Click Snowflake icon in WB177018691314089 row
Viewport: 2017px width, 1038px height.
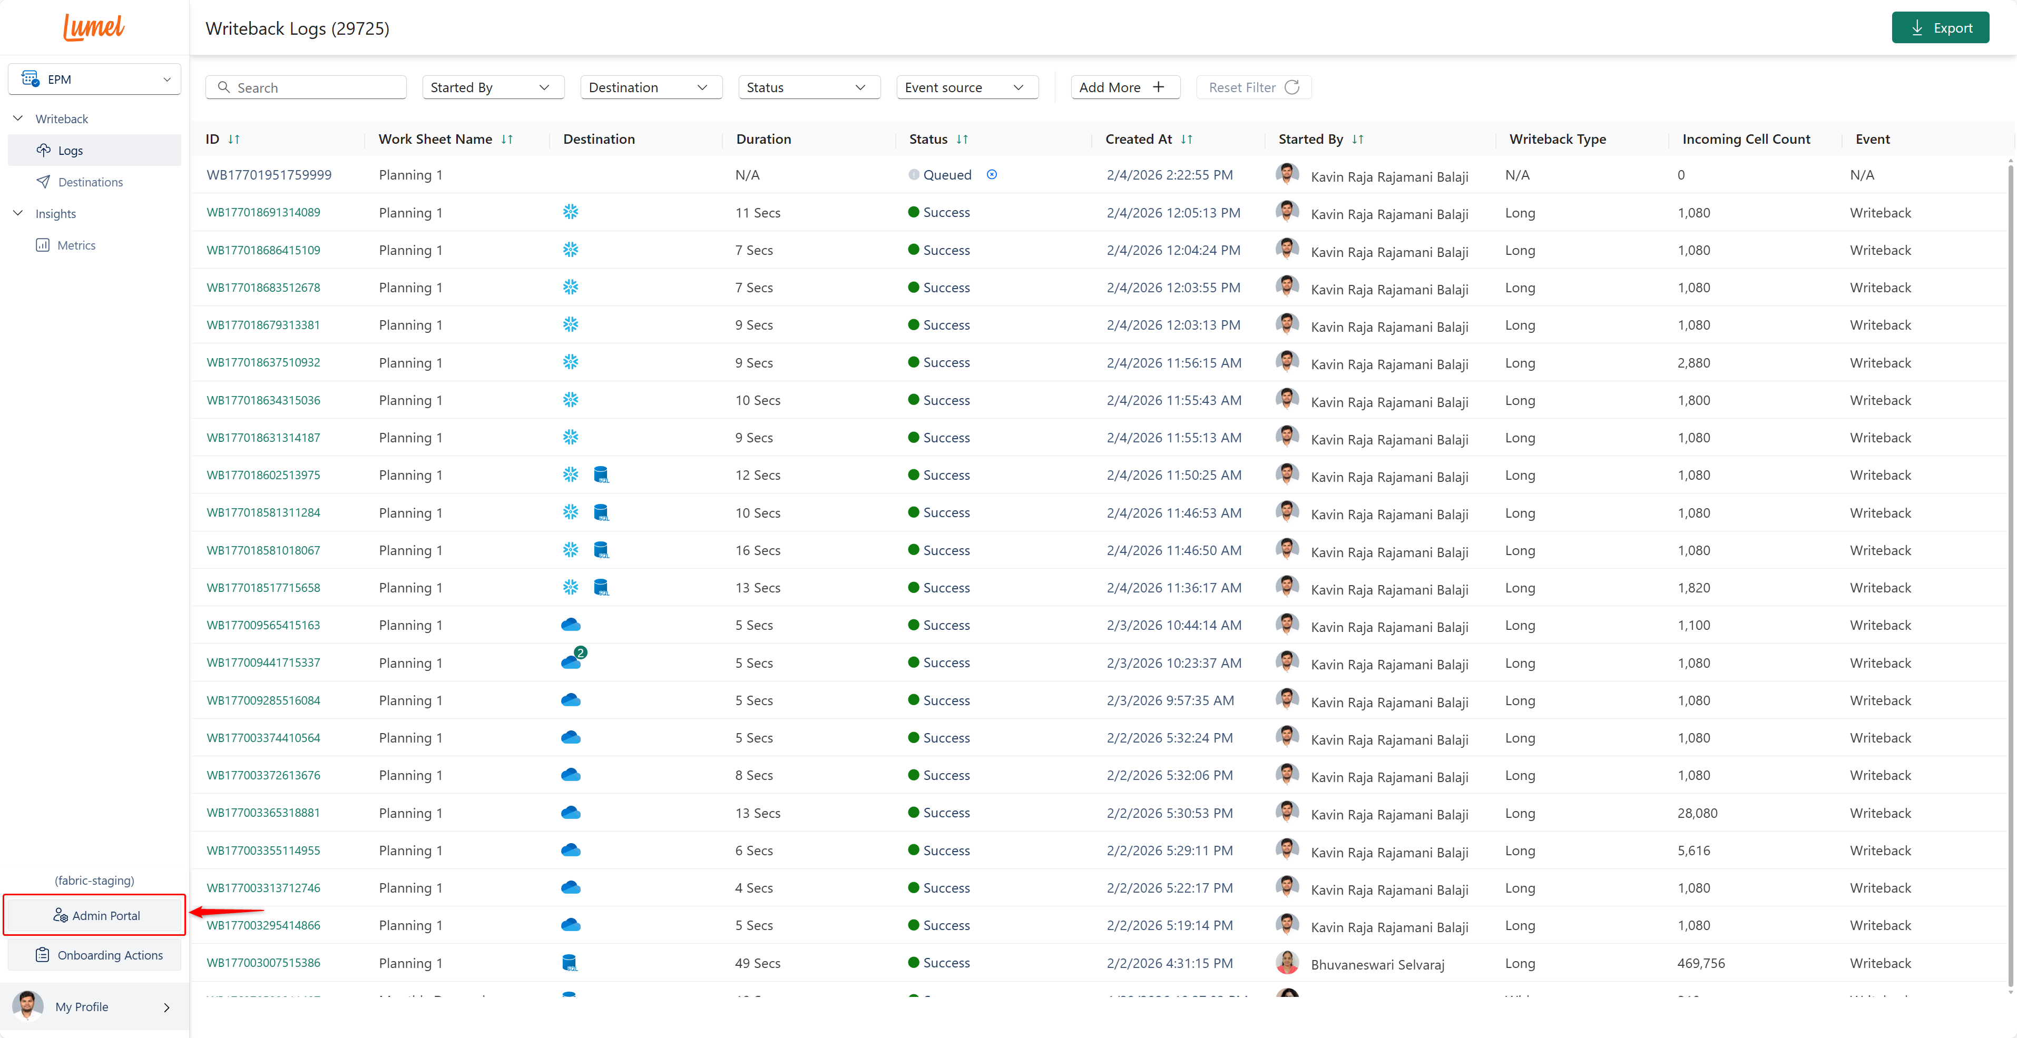(570, 212)
